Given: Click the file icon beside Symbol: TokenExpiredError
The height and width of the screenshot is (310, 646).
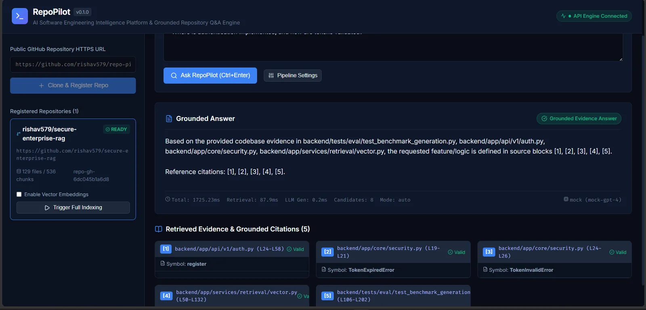Looking at the screenshot, I should pos(324,269).
